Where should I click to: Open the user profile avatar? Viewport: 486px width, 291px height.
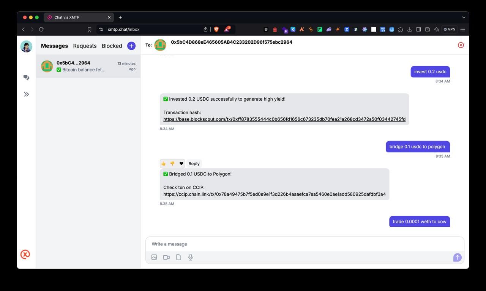coord(26,46)
